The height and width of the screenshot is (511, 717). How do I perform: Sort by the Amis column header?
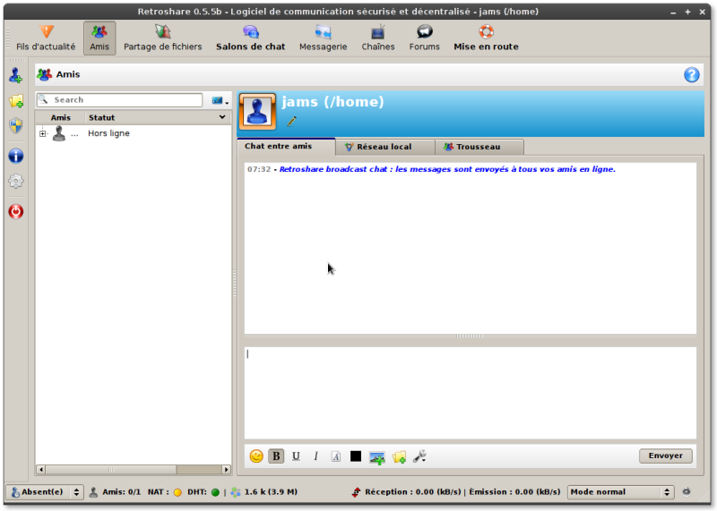pos(60,118)
